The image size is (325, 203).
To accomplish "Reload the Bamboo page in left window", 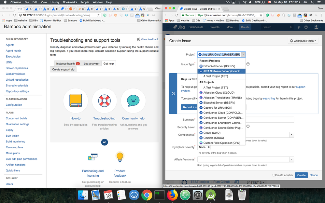I will tap(14, 15).
